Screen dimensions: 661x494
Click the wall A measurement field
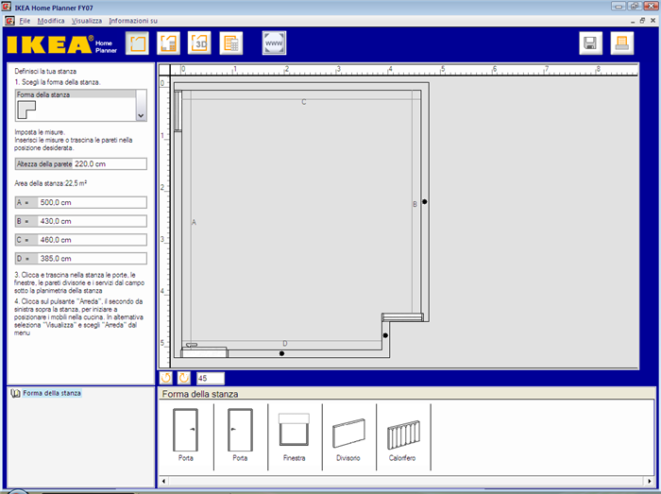pos(81,202)
